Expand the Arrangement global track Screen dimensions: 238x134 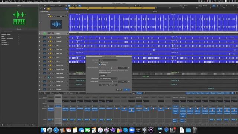click(x=67, y=12)
